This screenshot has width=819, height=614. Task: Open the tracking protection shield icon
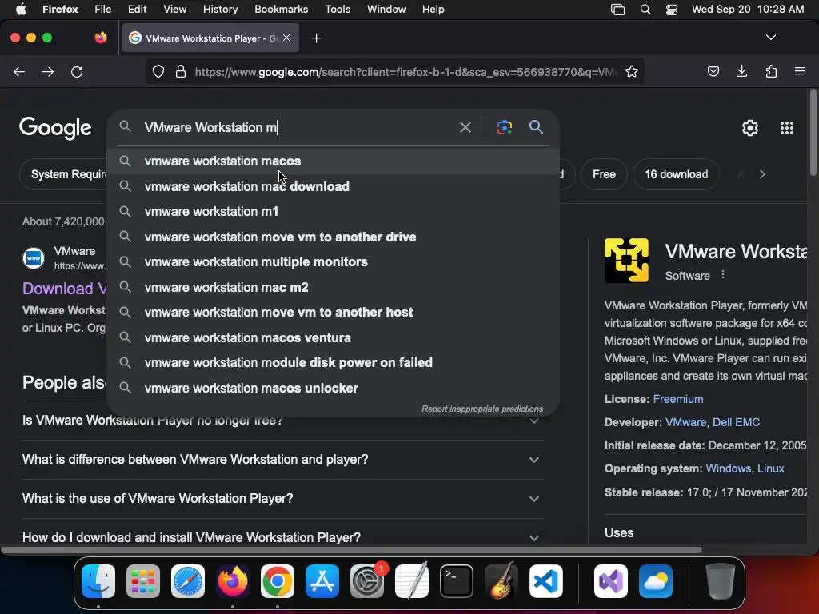158,71
